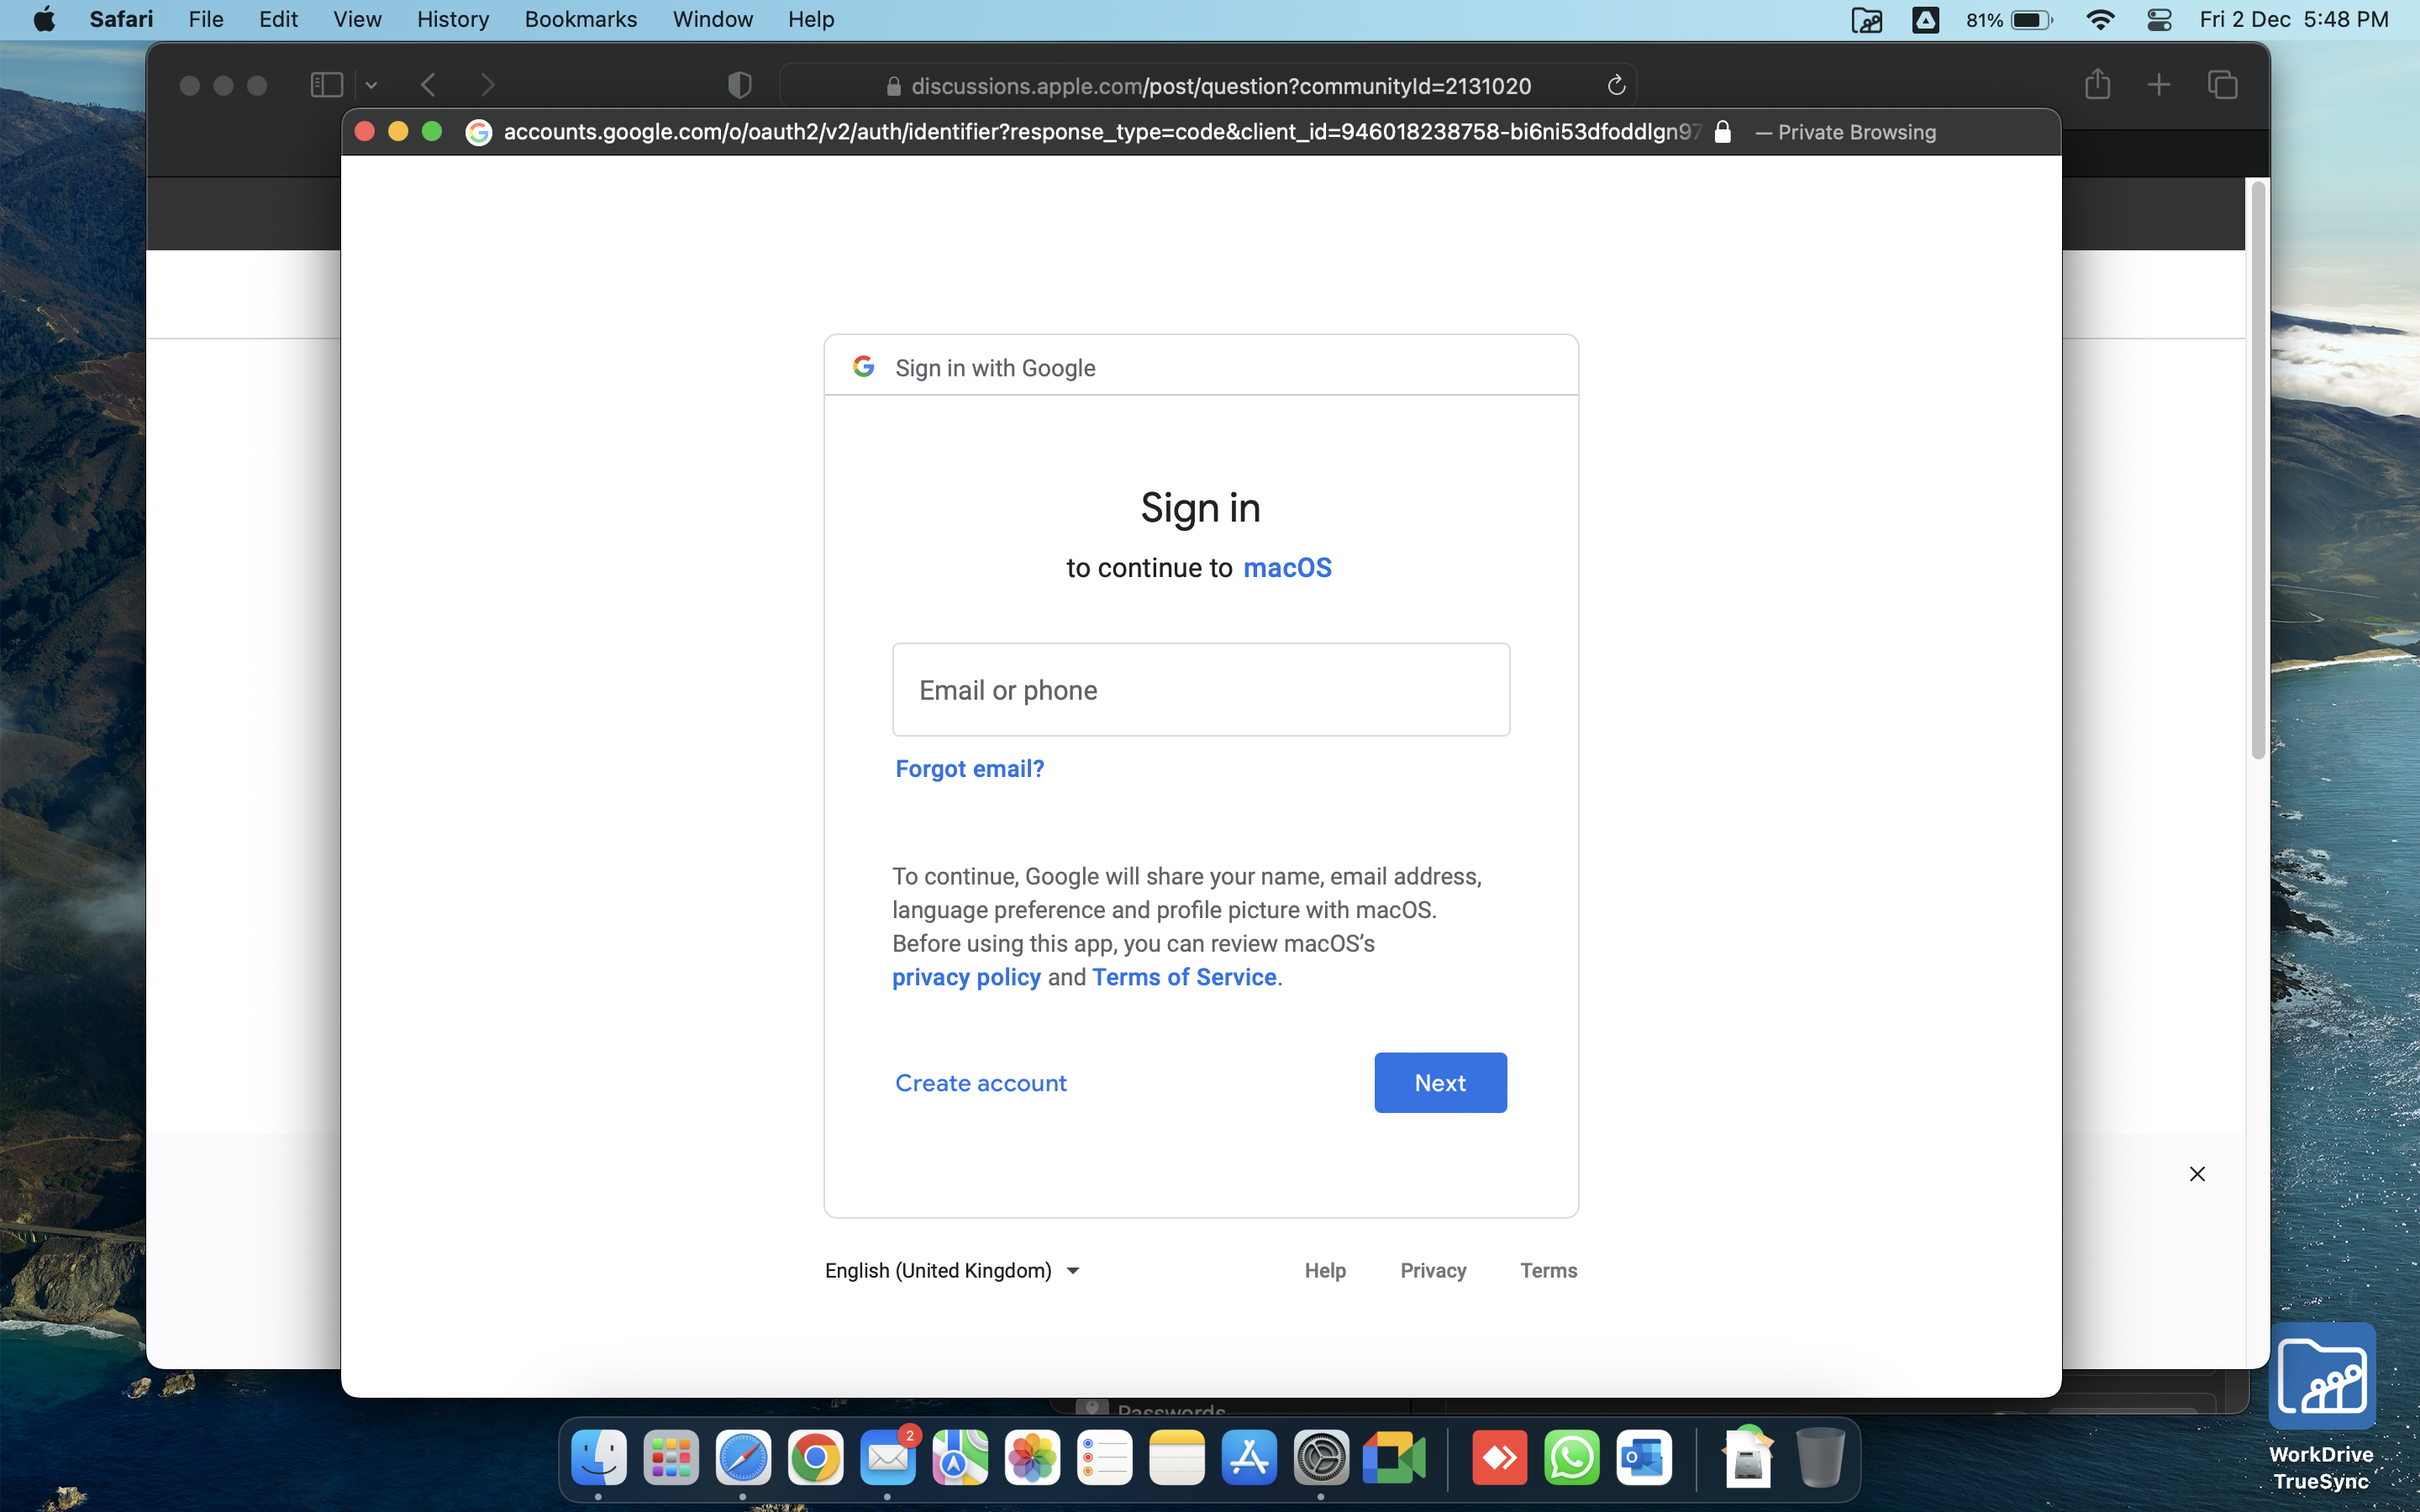Open the Bookmarks menu
This screenshot has width=2420, height=1512.
click(580, 20)
